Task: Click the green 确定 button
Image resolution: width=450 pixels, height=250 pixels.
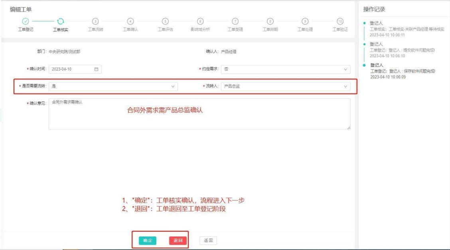Action: click(x=148, y=240)
